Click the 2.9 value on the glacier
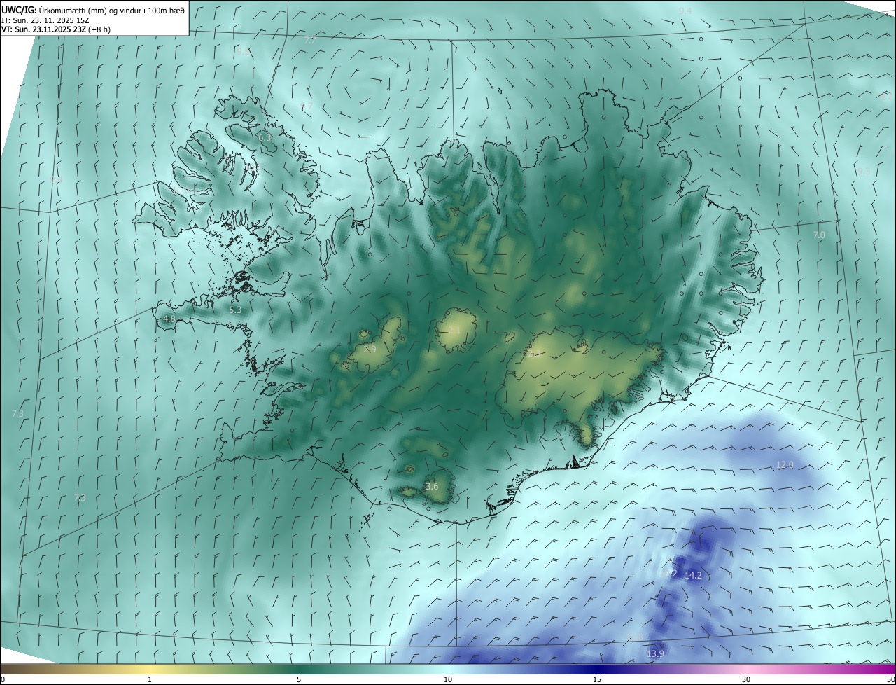Viewport: 896px width, 685px height. 370,349
